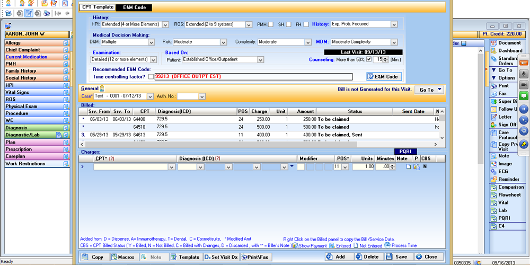Image resolution: width=530 pixels, height=265 pixels.
Task: Click the Template button
Action: click(x=186, y=257)
